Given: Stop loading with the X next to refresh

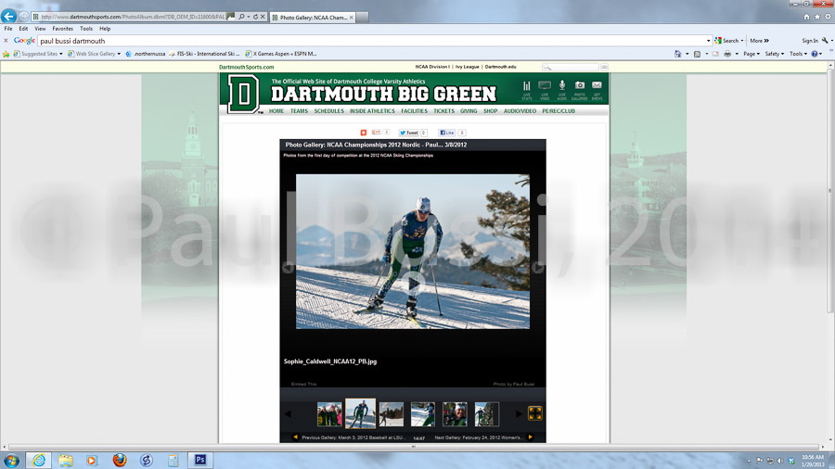Looking at the screenshot, I should pos(263,17).
